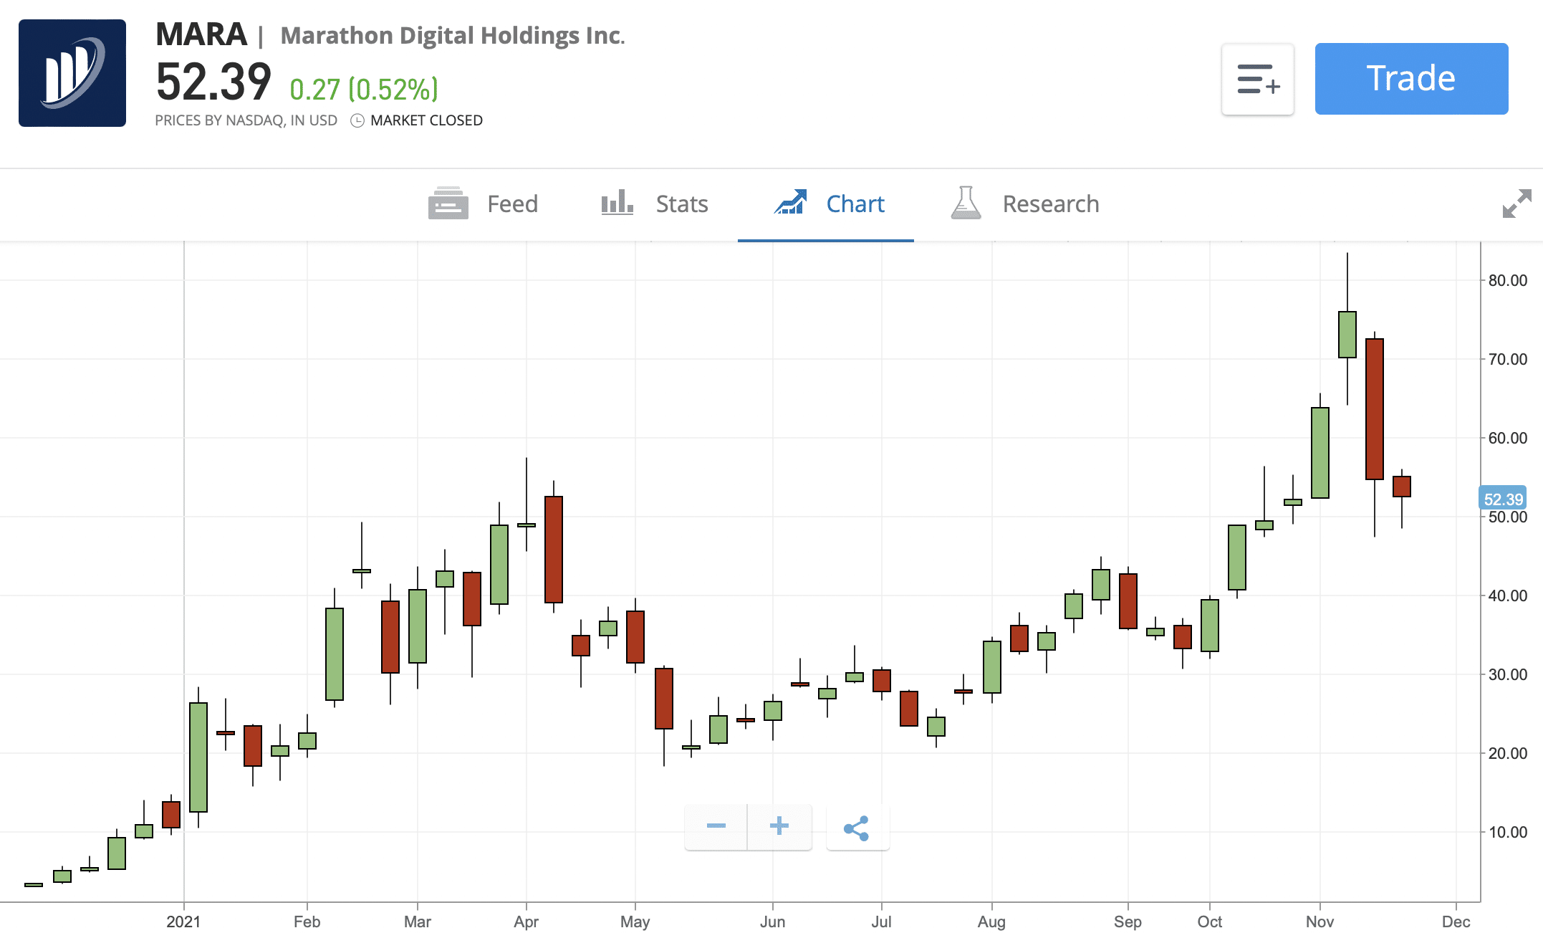Click the May date axis label

635,922
